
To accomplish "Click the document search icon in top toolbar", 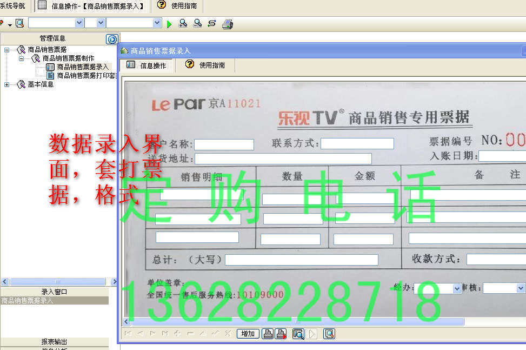I will coord(20,23).
